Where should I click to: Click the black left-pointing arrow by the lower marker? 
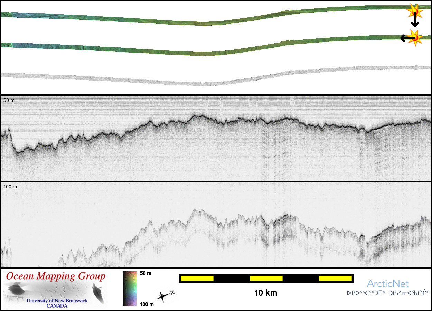[405, 38]
